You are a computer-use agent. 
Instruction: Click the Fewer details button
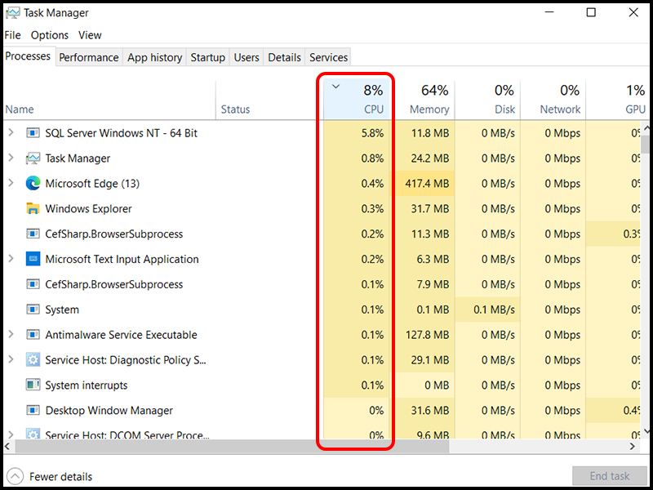49,476
